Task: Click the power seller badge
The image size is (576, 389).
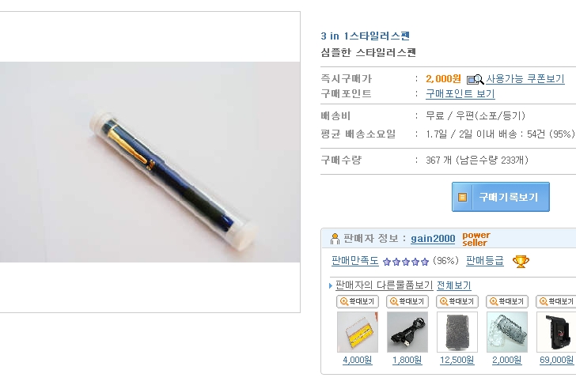Action: 476,239
